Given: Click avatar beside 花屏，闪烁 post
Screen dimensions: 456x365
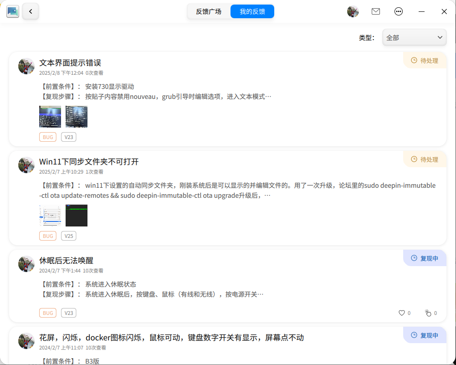Looking at the screenshot, I should click(26, 341).
